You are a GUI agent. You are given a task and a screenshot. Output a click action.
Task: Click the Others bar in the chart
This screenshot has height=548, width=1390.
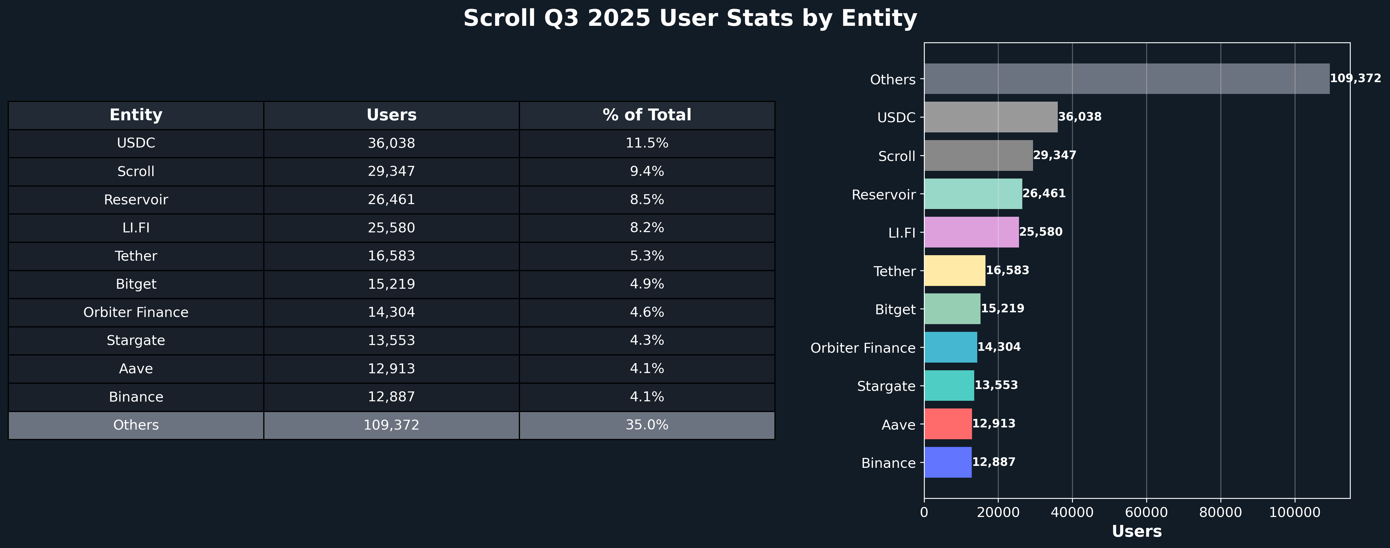(1126, 79)
